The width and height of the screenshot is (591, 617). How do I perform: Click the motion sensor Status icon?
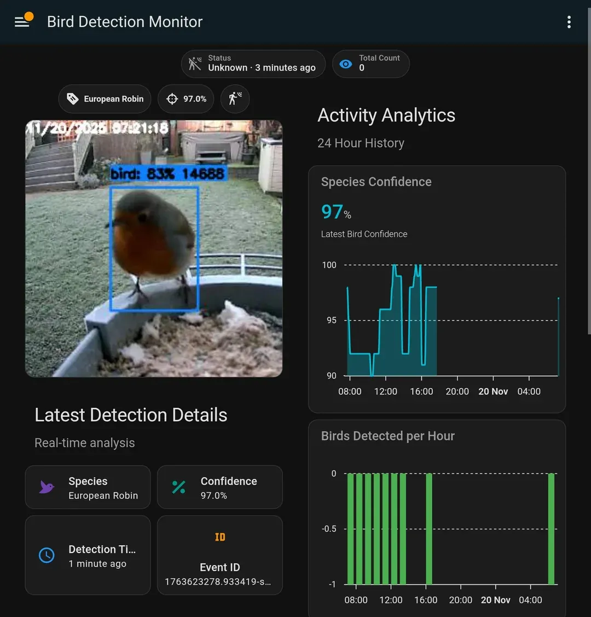195,64
